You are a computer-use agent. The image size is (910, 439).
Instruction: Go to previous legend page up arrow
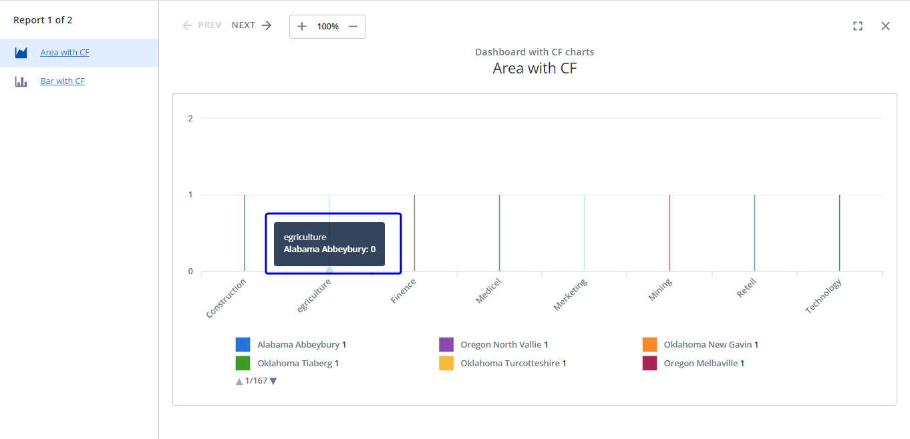point(239,381)
